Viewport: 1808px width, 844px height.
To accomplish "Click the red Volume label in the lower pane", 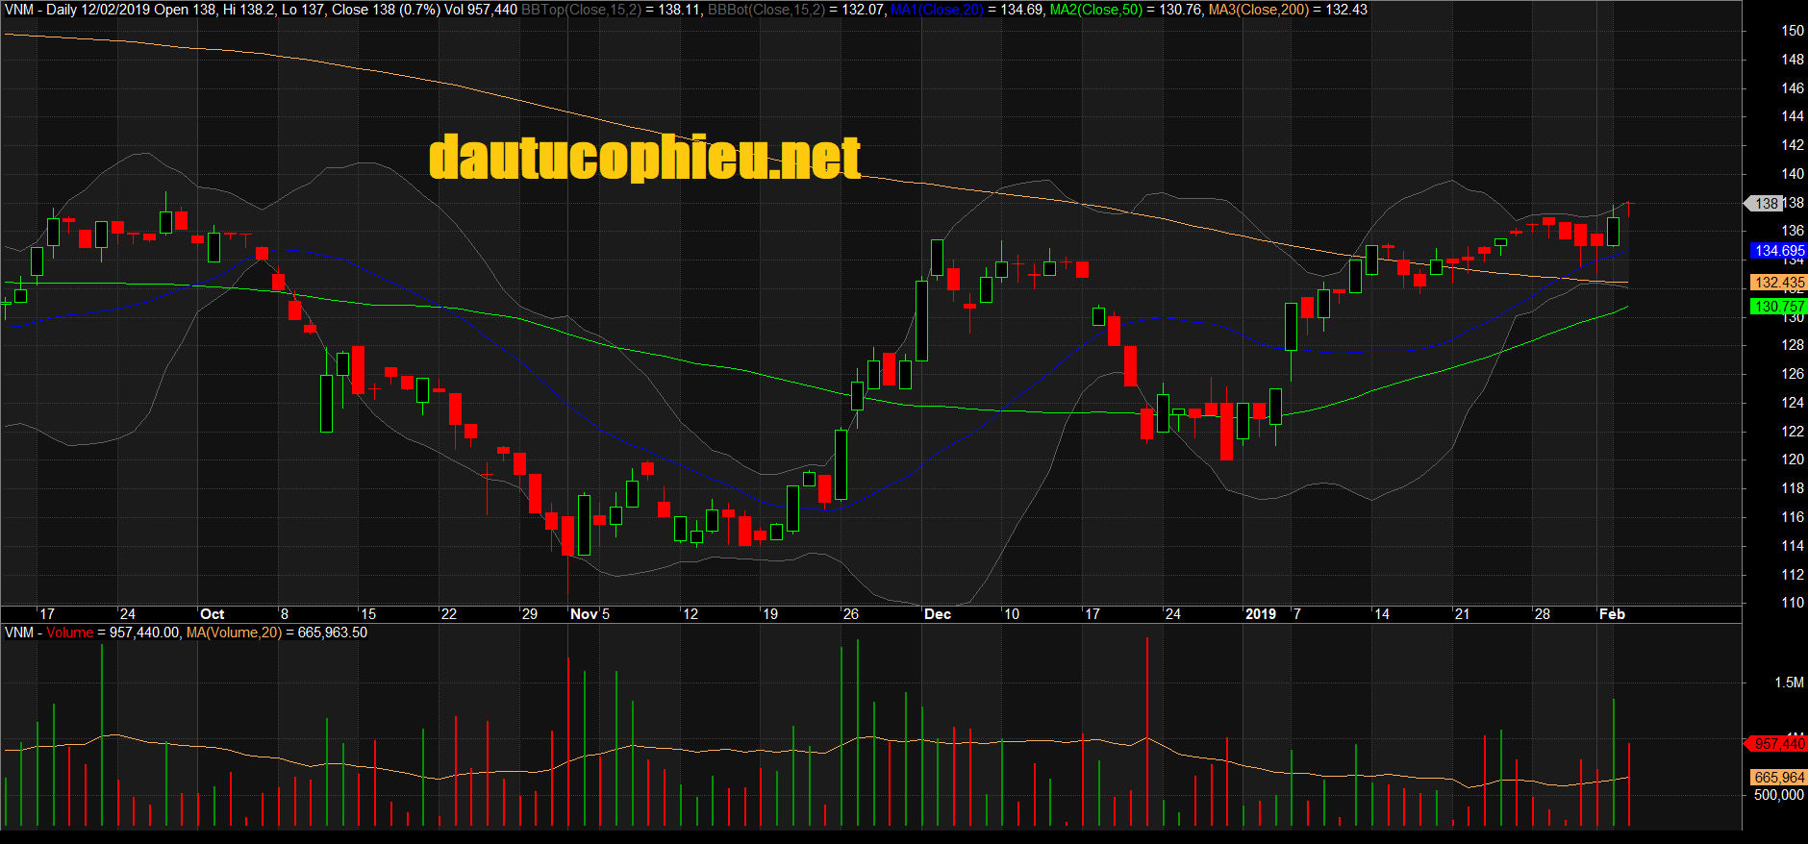I will (69, 633).
